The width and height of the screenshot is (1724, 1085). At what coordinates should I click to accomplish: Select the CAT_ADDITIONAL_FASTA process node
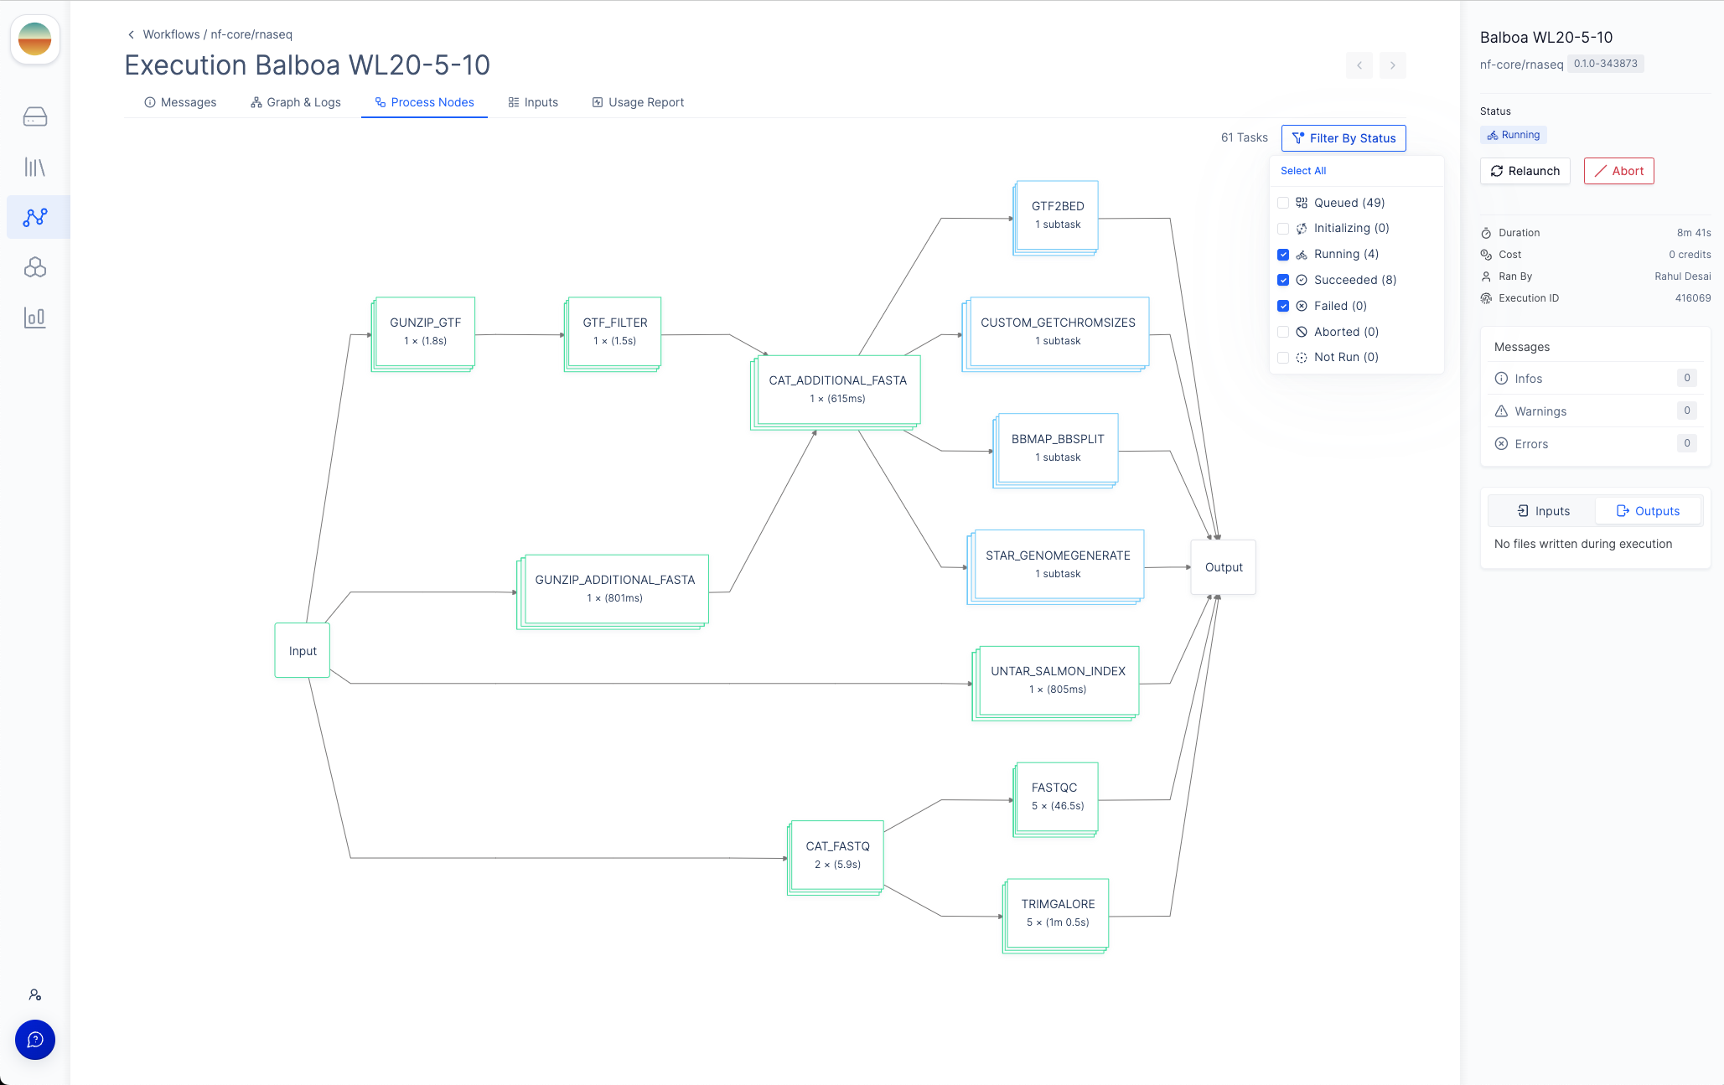pos(836,392)
